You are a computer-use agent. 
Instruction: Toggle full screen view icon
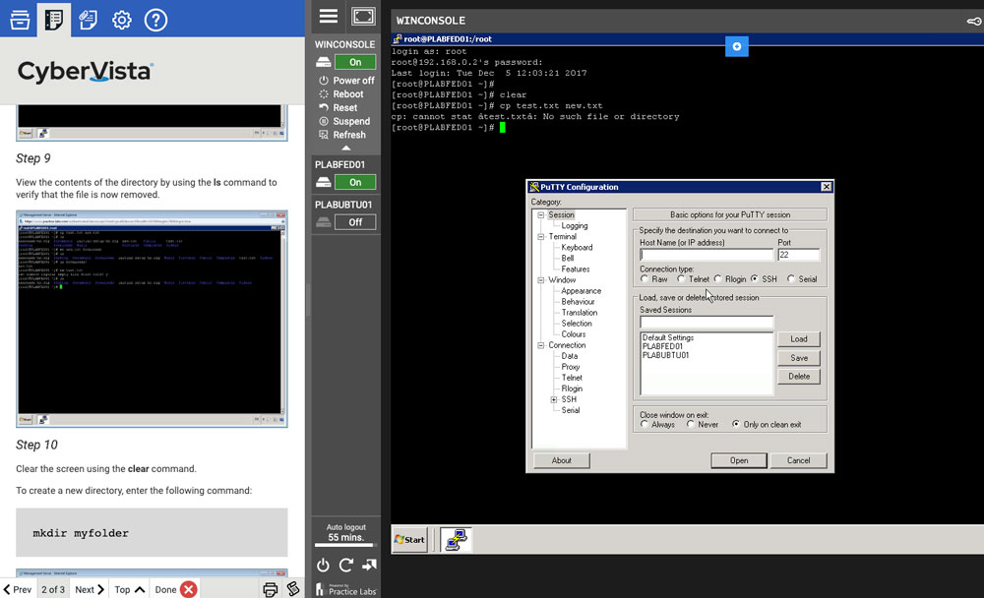tap(363, 17)
